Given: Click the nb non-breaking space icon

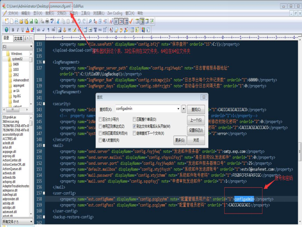Looking at the screenshot, I should (x=38, y=29).
